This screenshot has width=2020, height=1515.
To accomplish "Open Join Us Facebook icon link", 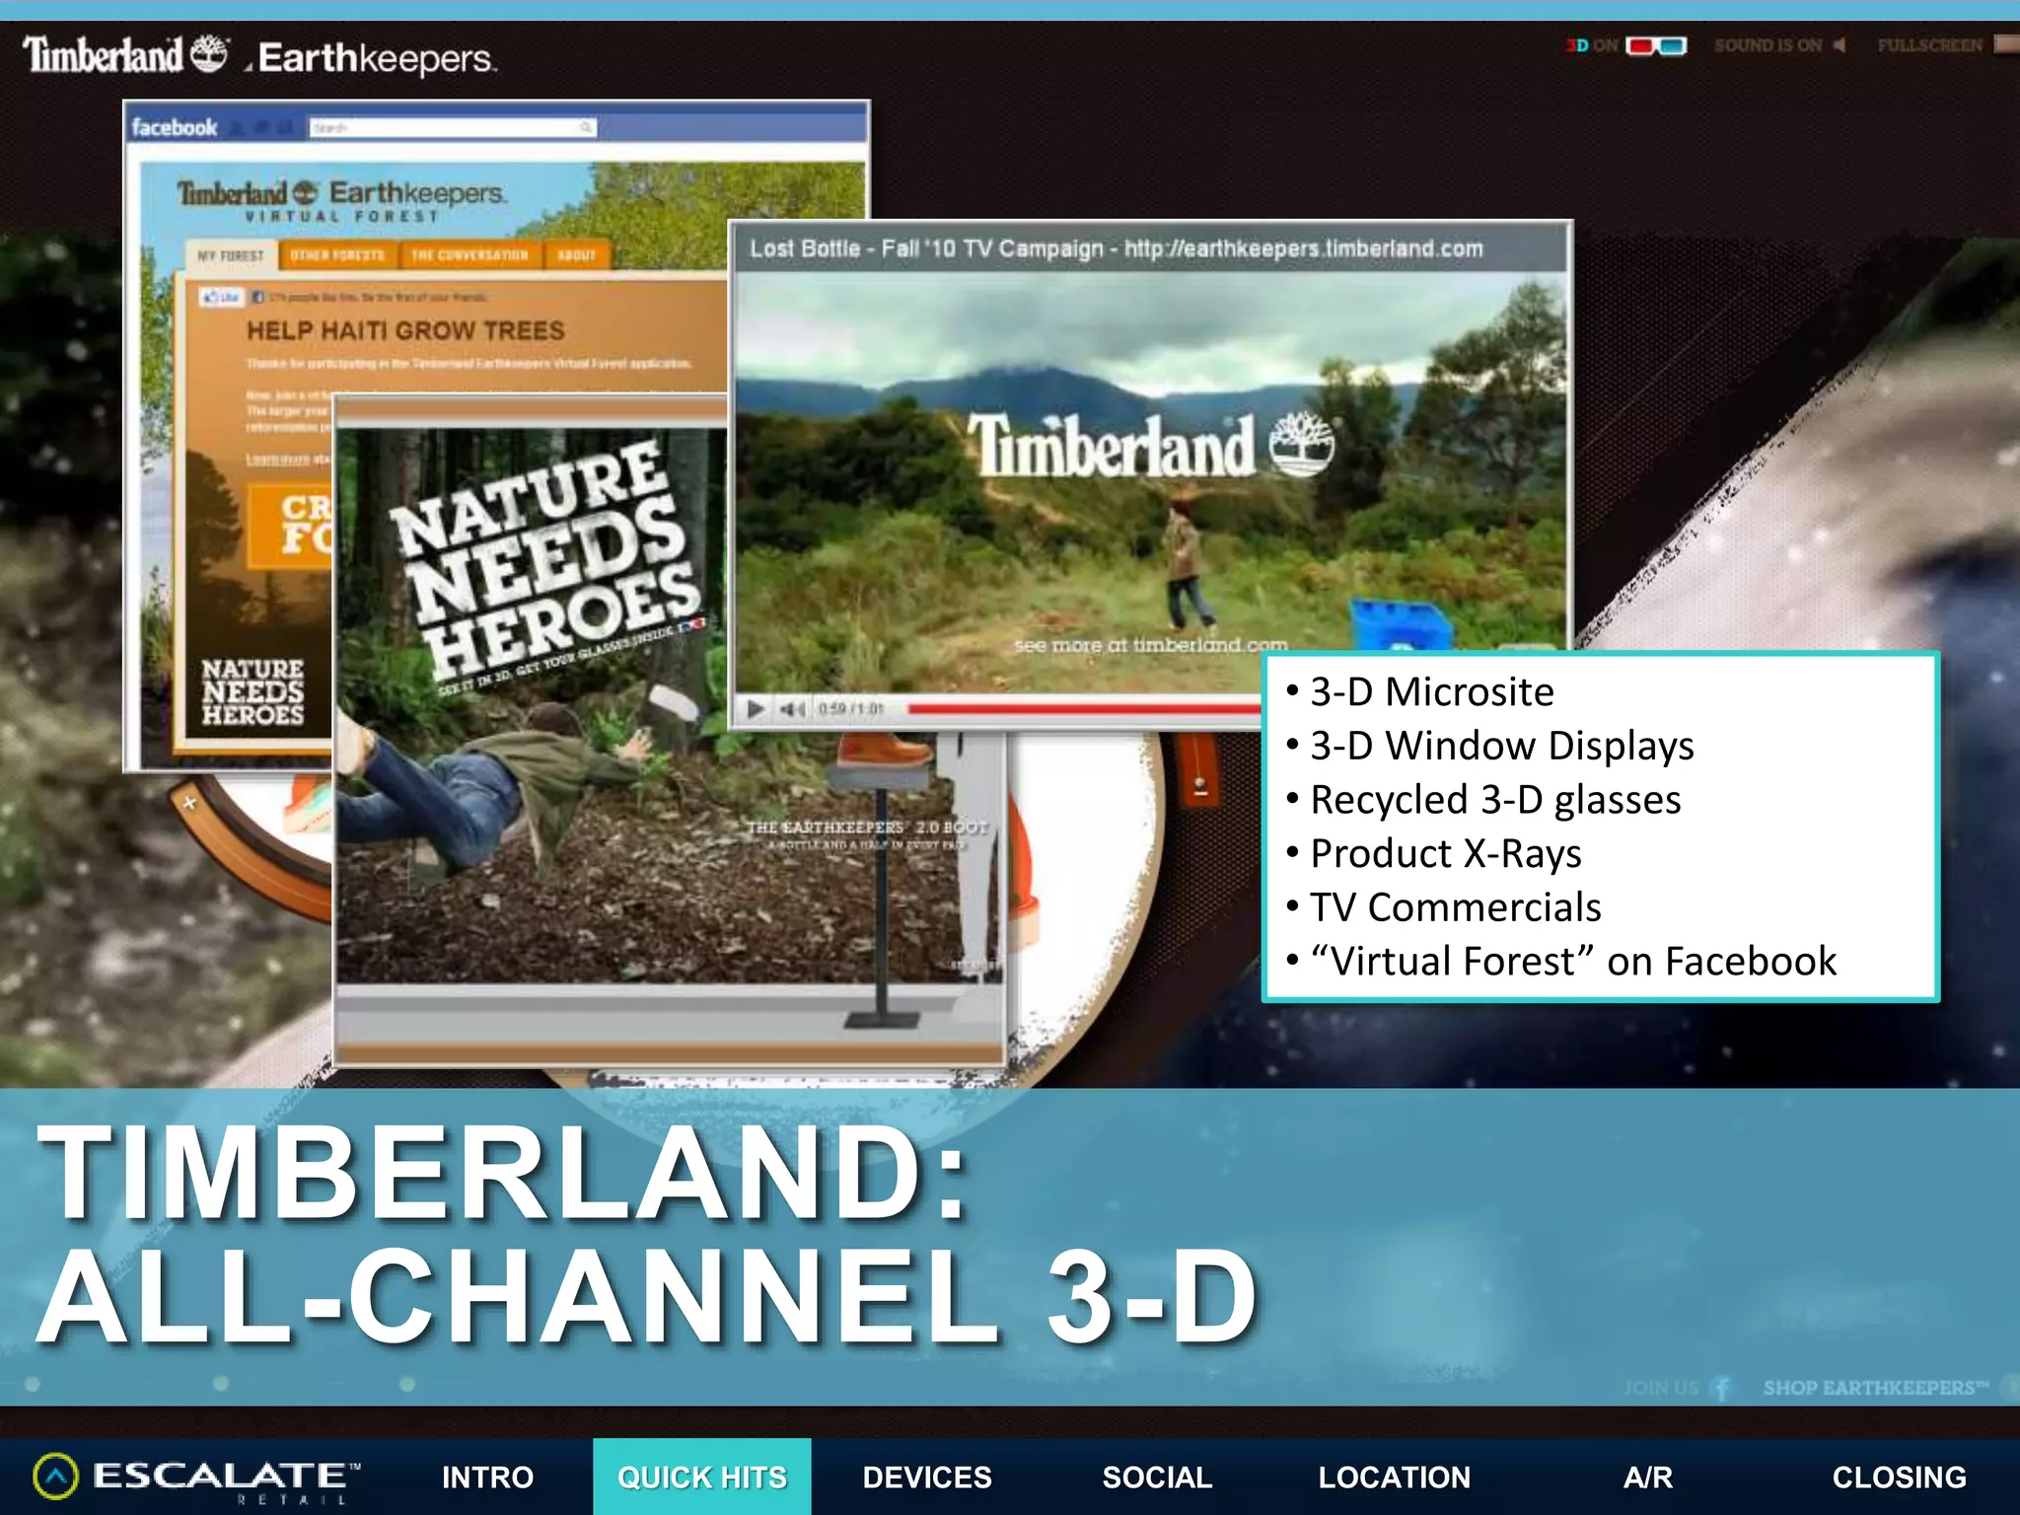I will [1721, 1388].
